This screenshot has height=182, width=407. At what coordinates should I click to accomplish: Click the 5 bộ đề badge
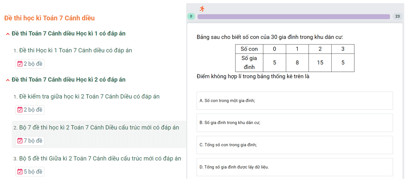[x=30, y=172]
